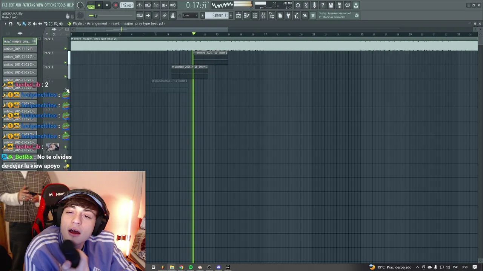Toggle the 3-2-1 countdown before recording

tap(156, 5)
